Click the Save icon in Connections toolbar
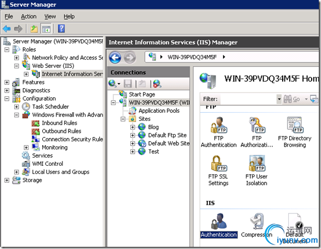This screenshot has height=249, width=321. point(128,84)
